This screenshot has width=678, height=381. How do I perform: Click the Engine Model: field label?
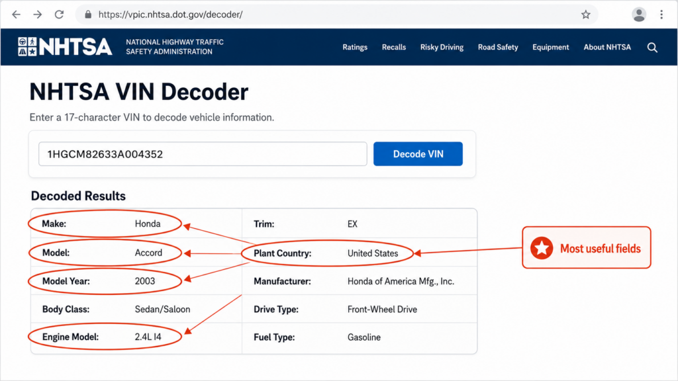tap(70, 337)
